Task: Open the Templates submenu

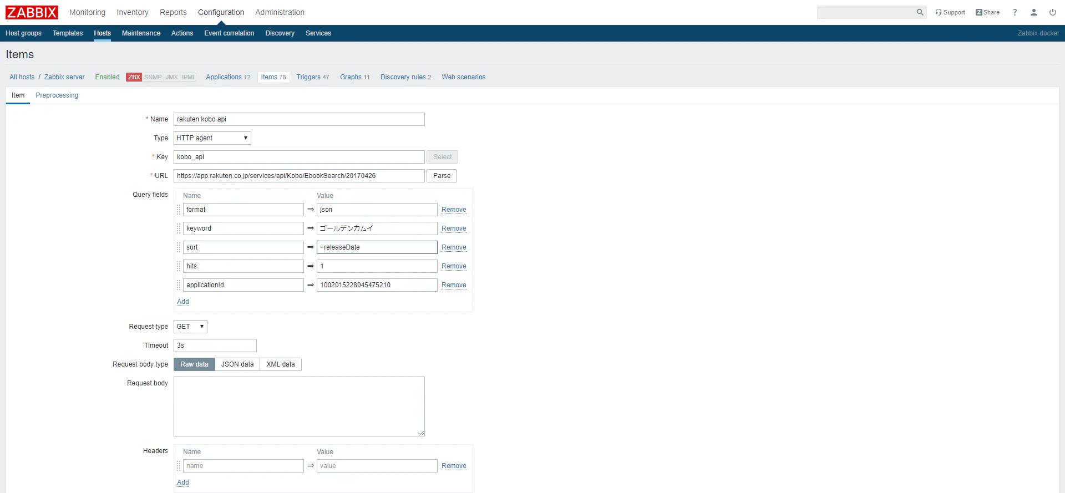Action: tap(68, 33)
